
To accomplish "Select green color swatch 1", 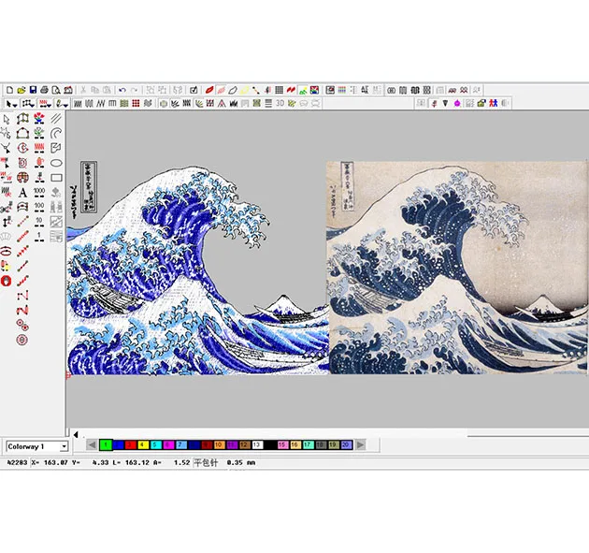I will (x=106, y=445).
